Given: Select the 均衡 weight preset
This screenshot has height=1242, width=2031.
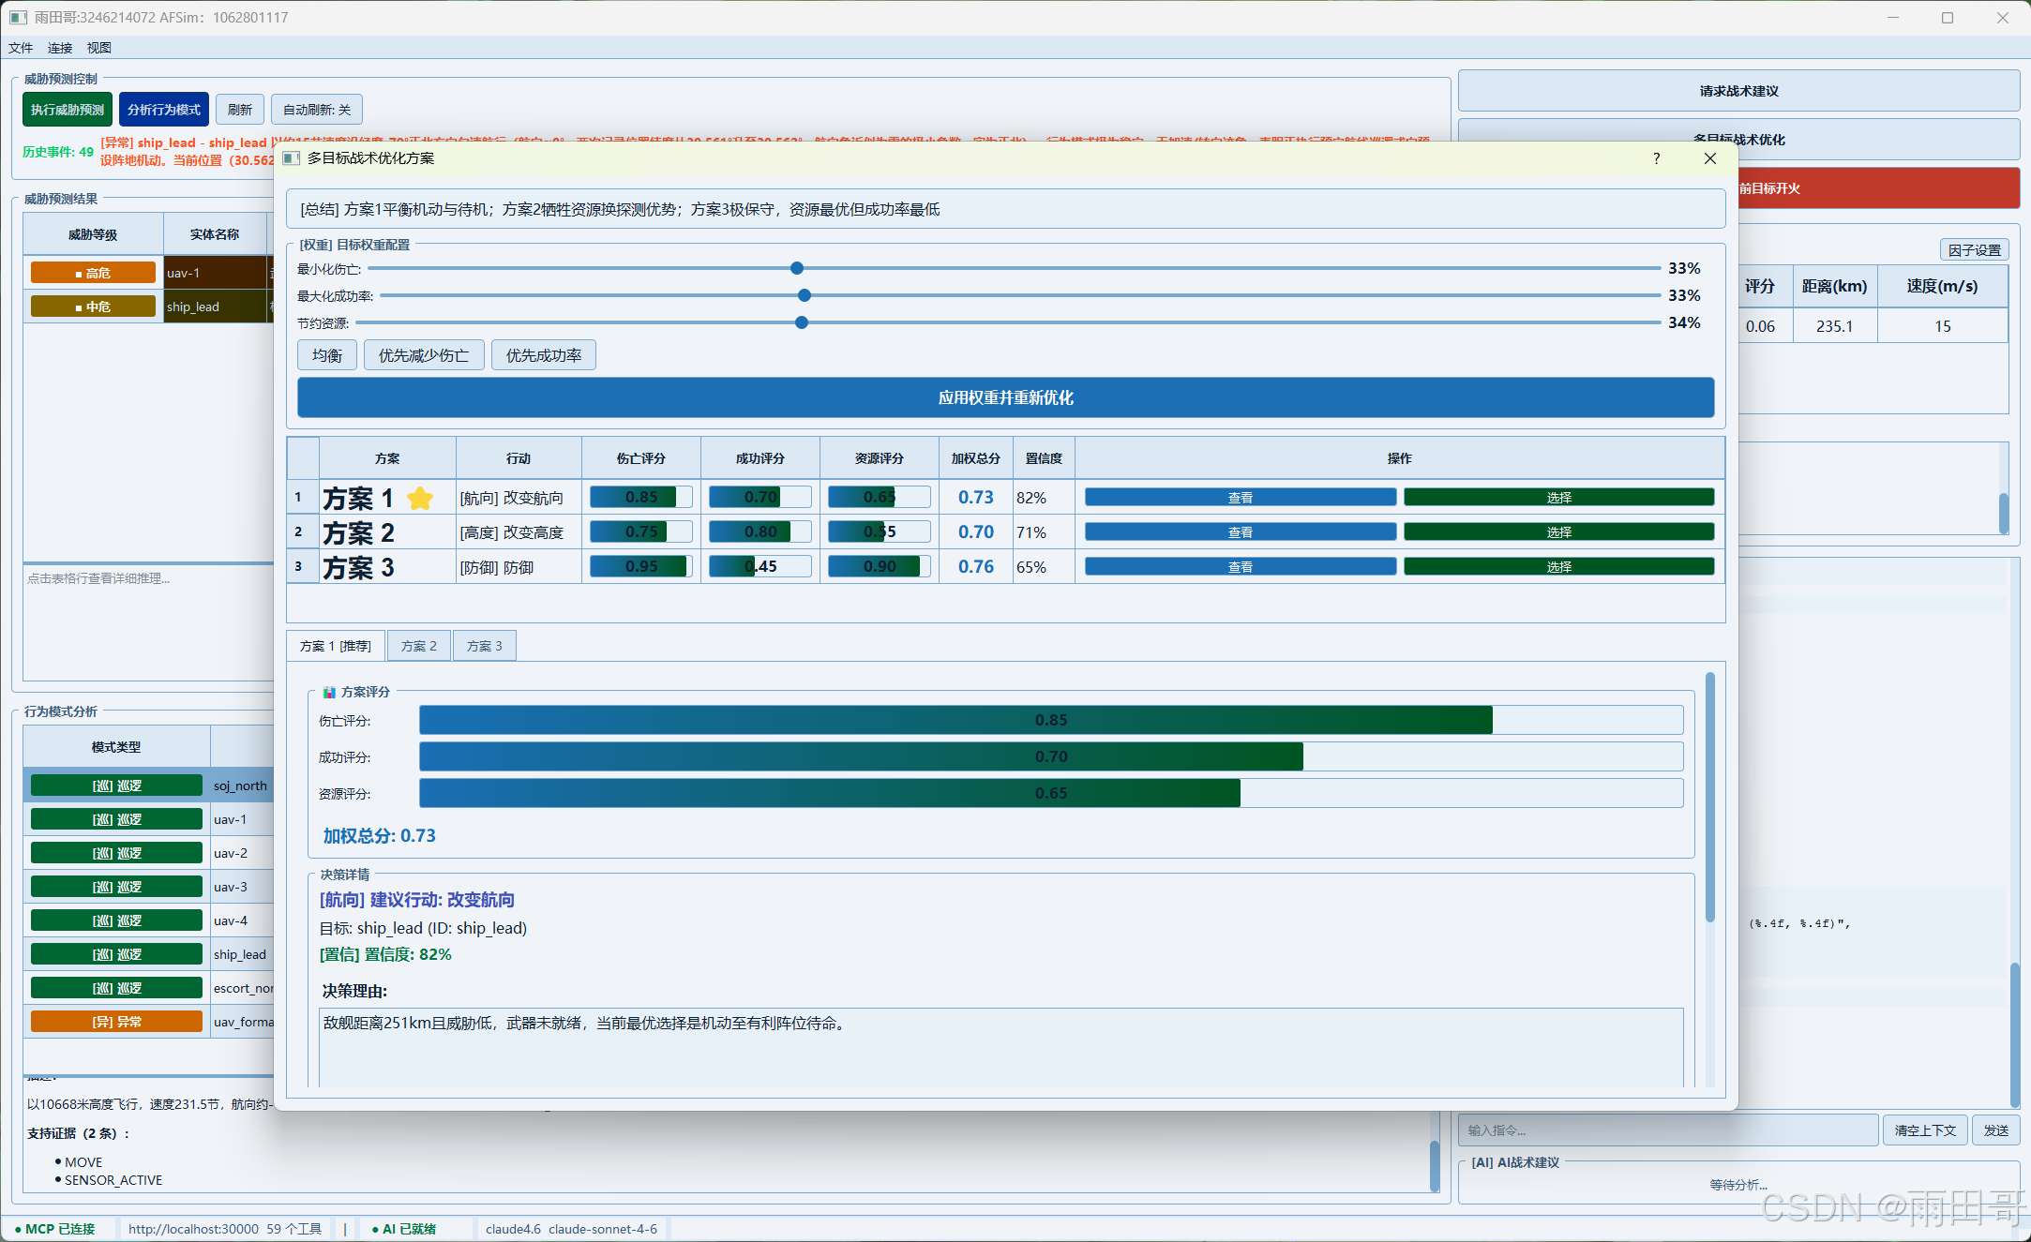Looking at the screenshot, I should click(327, 355).
